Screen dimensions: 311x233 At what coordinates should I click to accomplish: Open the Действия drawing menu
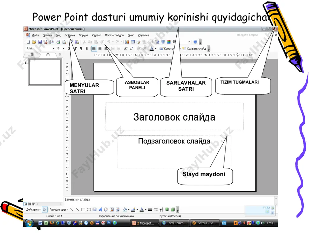(33, 209)
